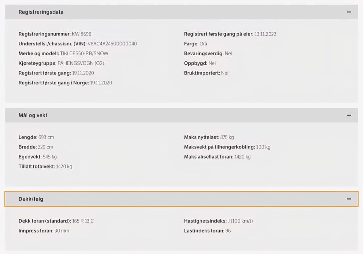Click the Maks nyttelast value 875 kg
363x254 pixels.
coord(227,137)
